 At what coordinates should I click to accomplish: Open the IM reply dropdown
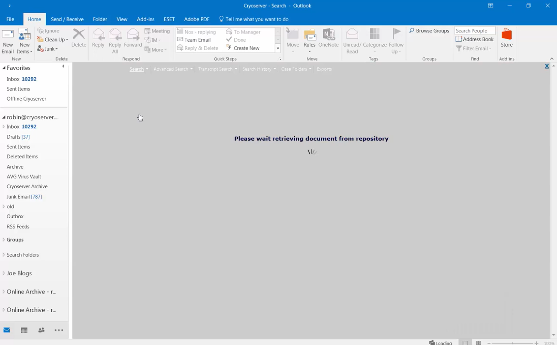pos(152,40)
